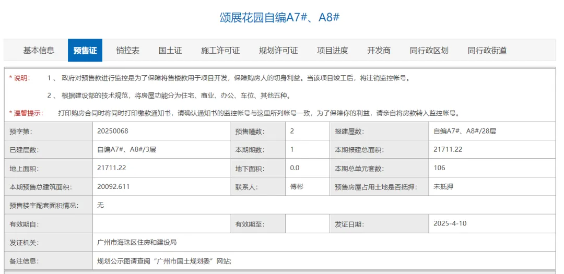Click the contact name 傅彬
Image resolution: width=564 pixels, height=274 pixels.
tap(296, 187)
